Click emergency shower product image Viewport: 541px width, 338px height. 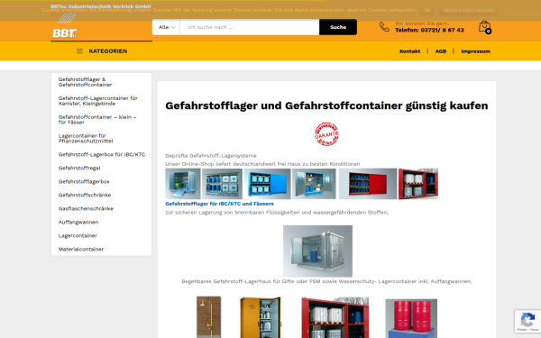[x=209, y=317]
